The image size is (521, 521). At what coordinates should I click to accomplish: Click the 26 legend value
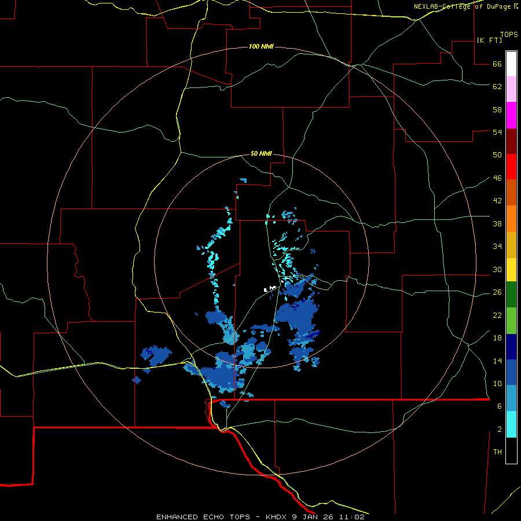pyautogui.click(x=497, y=292)
